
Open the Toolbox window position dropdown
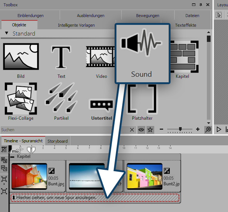194,5
